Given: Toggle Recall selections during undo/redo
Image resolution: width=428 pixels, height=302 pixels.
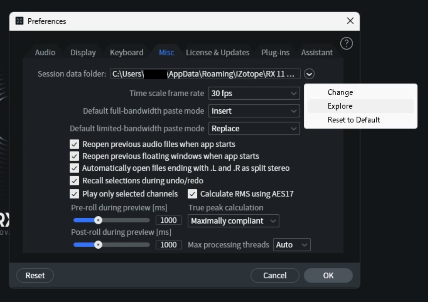Looking at the screenshot, I should [x=74, y=180].
